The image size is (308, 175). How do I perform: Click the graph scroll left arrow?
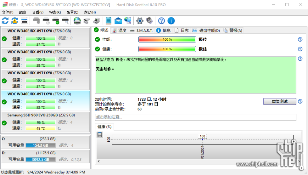point(98,161)
